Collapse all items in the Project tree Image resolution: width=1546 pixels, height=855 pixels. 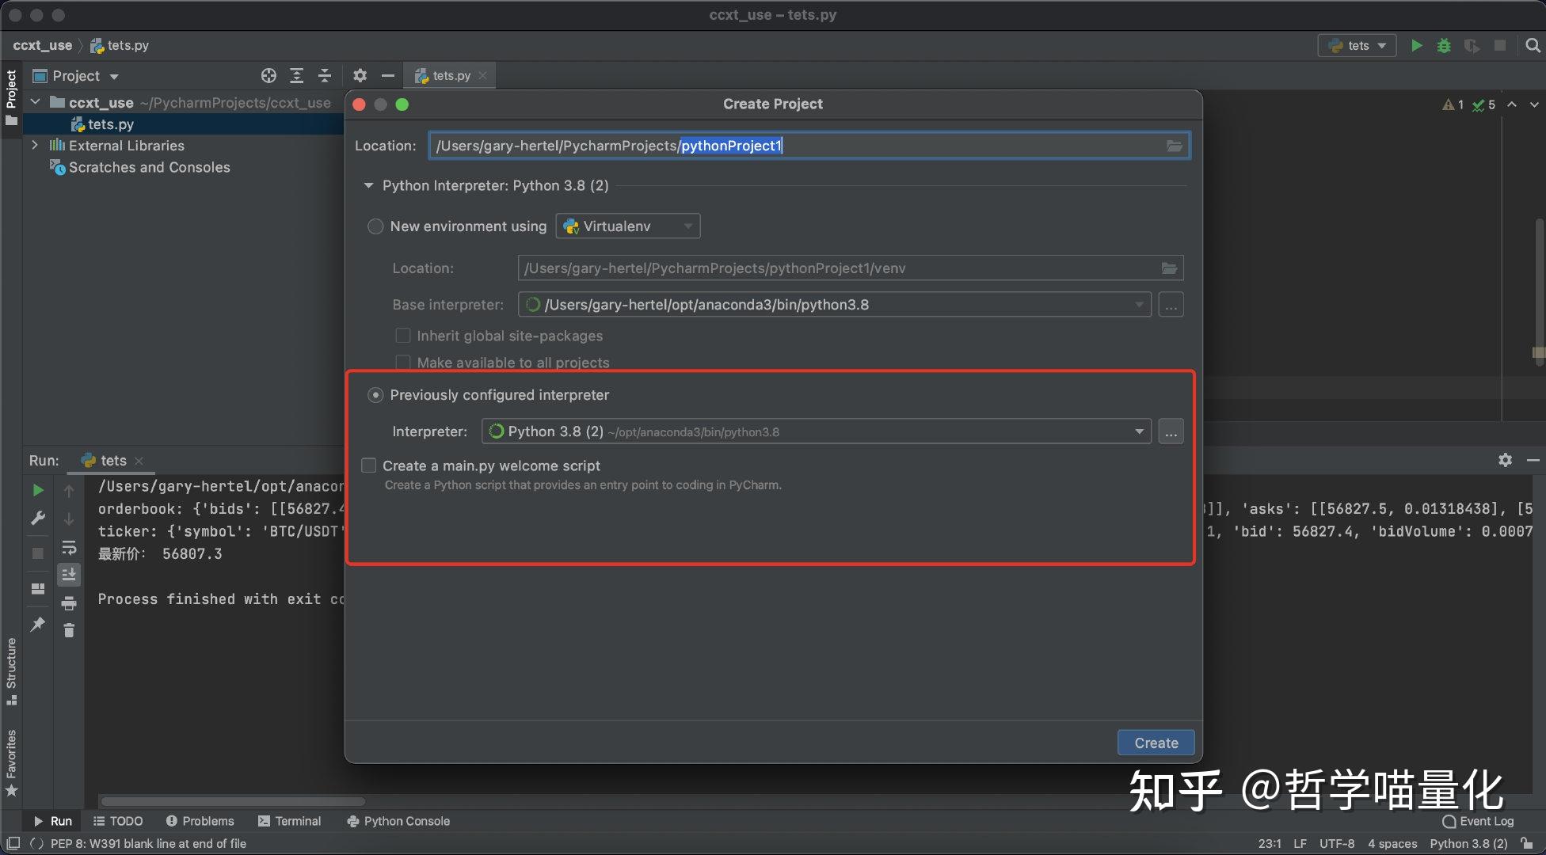coord(325,75)
